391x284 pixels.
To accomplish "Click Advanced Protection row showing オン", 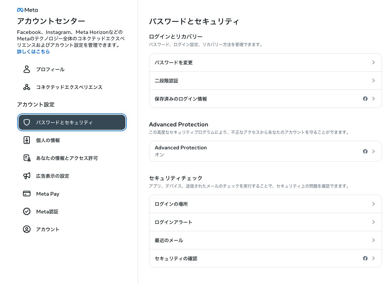I will [x=265, y=151].
